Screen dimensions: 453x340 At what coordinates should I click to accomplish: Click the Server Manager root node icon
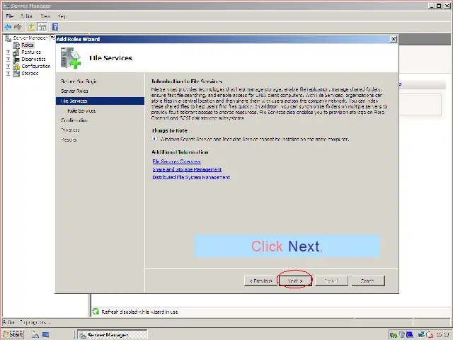[x=8, y=38]
